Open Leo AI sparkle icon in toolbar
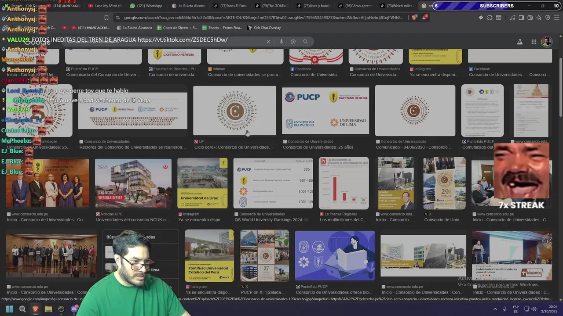Viewport: 563px width, 316px height. point(539,18)
